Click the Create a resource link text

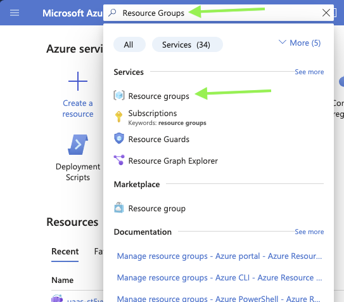78,108
